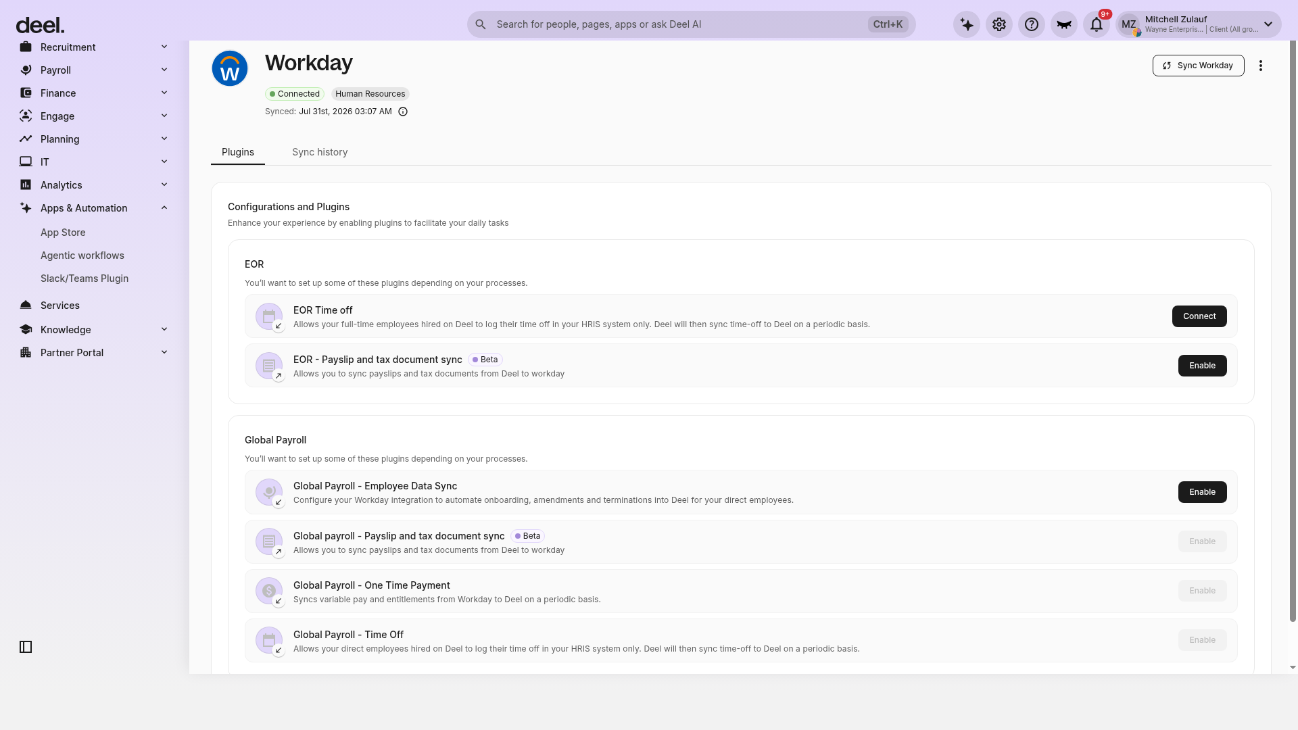Click Enable for Global Payroll Time Off
This screenshot has height=730, width=1298.
coord(1202,640)
